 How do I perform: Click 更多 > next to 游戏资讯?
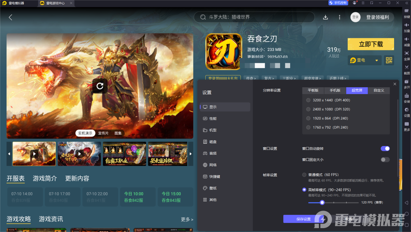[x=187, y=219]
